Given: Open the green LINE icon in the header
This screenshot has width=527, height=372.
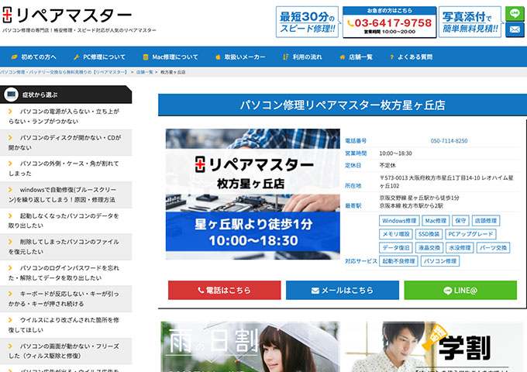Looking at the screenshot, I should tap(515, 13).
